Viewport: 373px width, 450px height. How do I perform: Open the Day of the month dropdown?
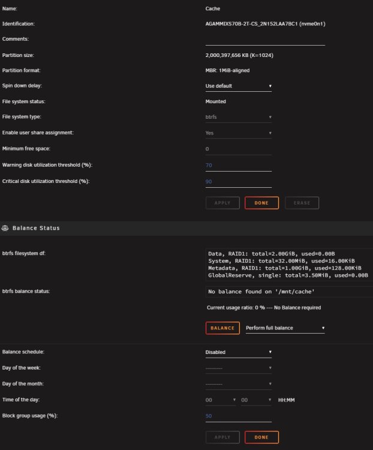tap(239, 384)
